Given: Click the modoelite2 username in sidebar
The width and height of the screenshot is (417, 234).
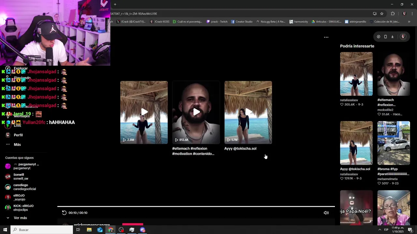Looking at the screenshot, I should pos(385,110).
